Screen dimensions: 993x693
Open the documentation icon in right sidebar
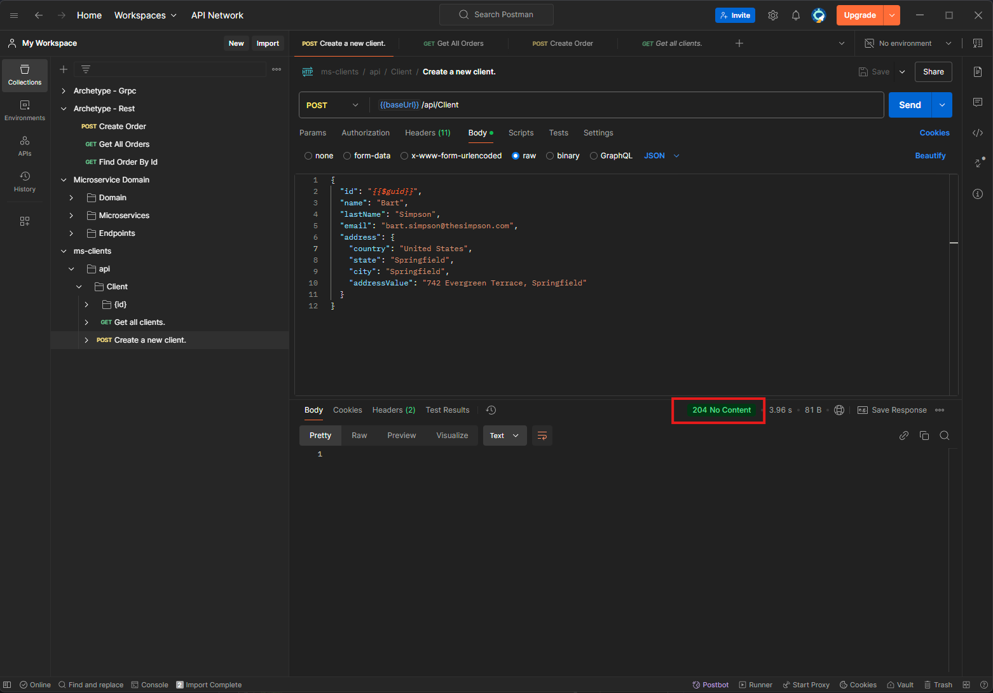click(978, 72)
